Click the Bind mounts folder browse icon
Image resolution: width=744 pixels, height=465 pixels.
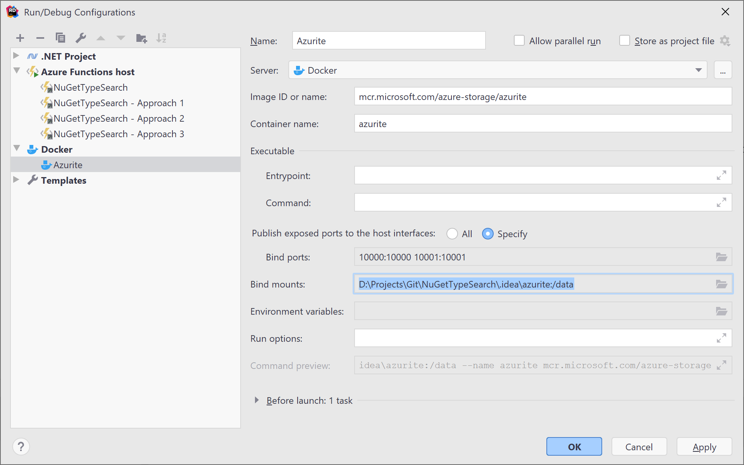click(722, 284)
